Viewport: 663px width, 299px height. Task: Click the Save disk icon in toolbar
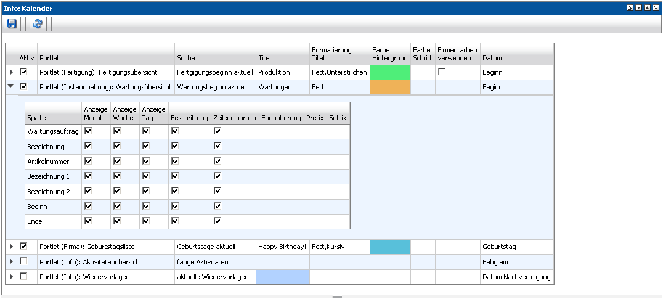pos(12,24)
